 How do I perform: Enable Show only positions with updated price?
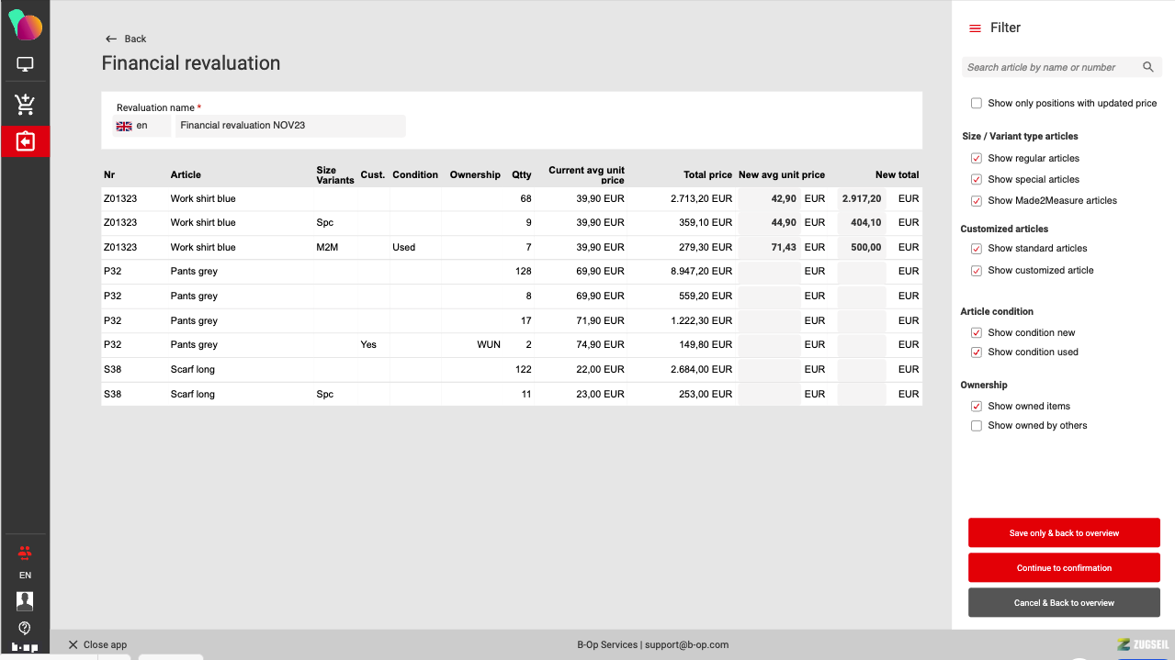(977, 104)
